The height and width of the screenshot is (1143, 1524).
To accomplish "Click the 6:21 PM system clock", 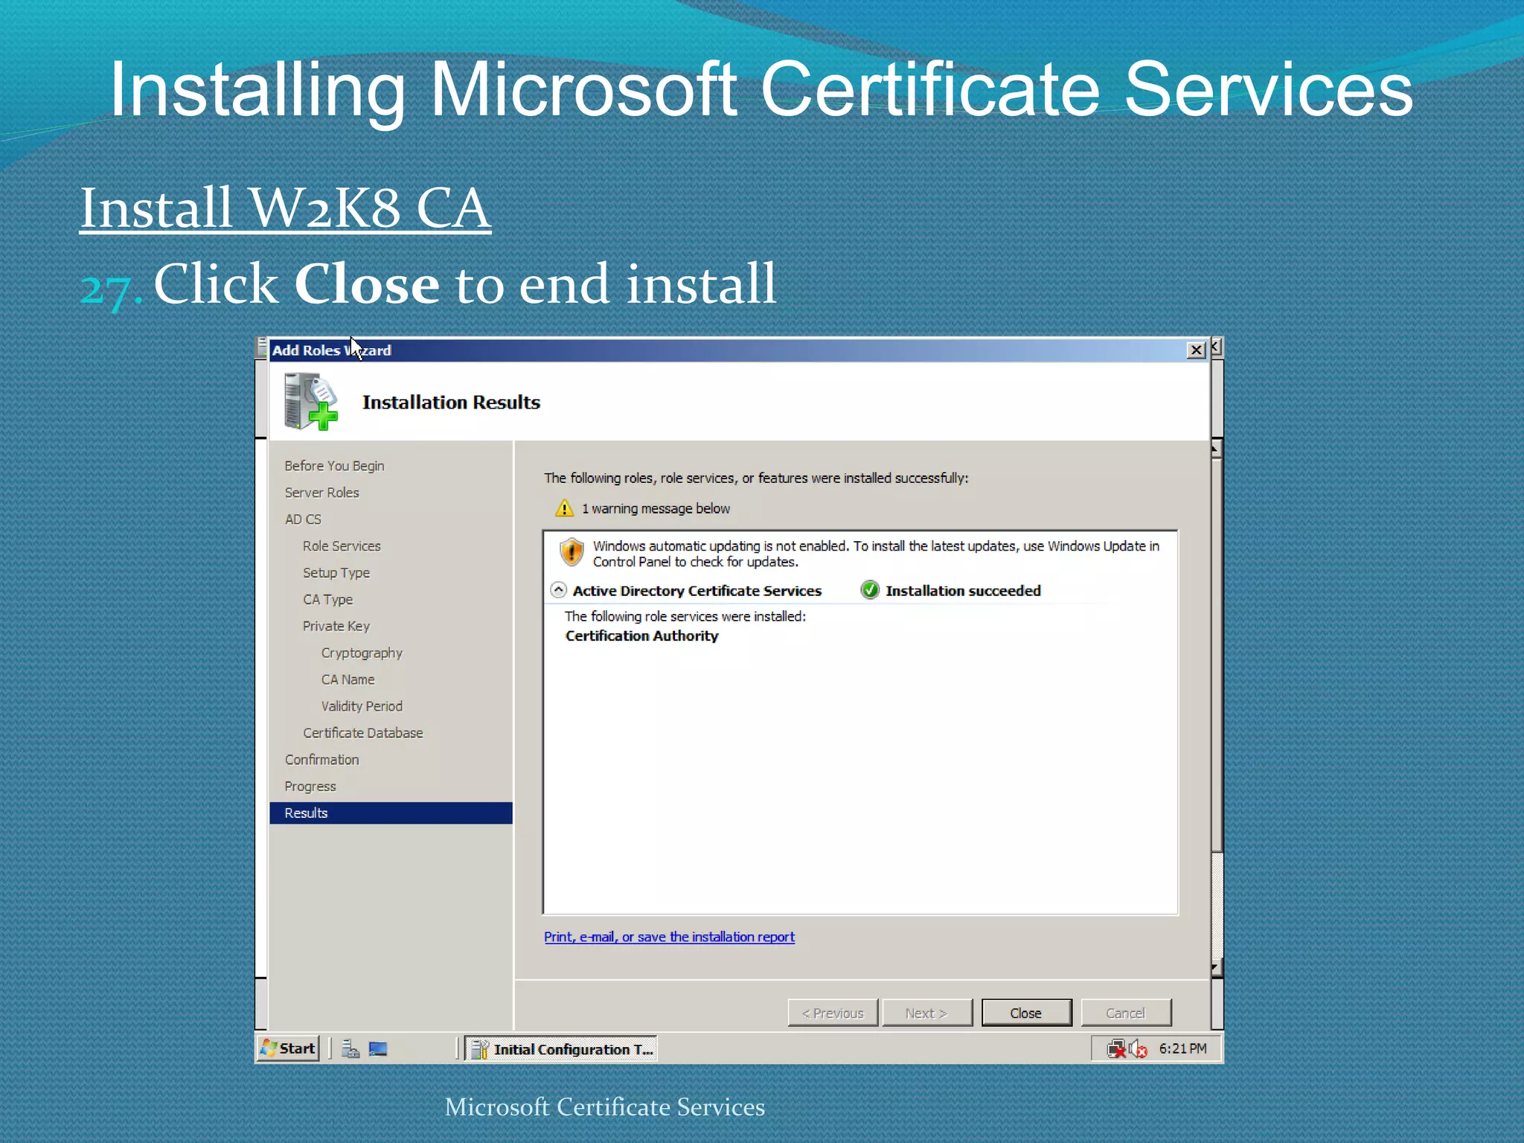I will tap(1182, 1048).
